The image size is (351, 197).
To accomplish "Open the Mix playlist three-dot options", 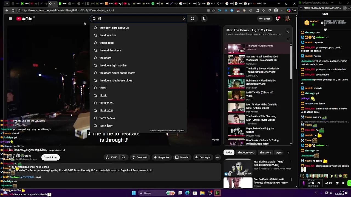I will 288,39.
